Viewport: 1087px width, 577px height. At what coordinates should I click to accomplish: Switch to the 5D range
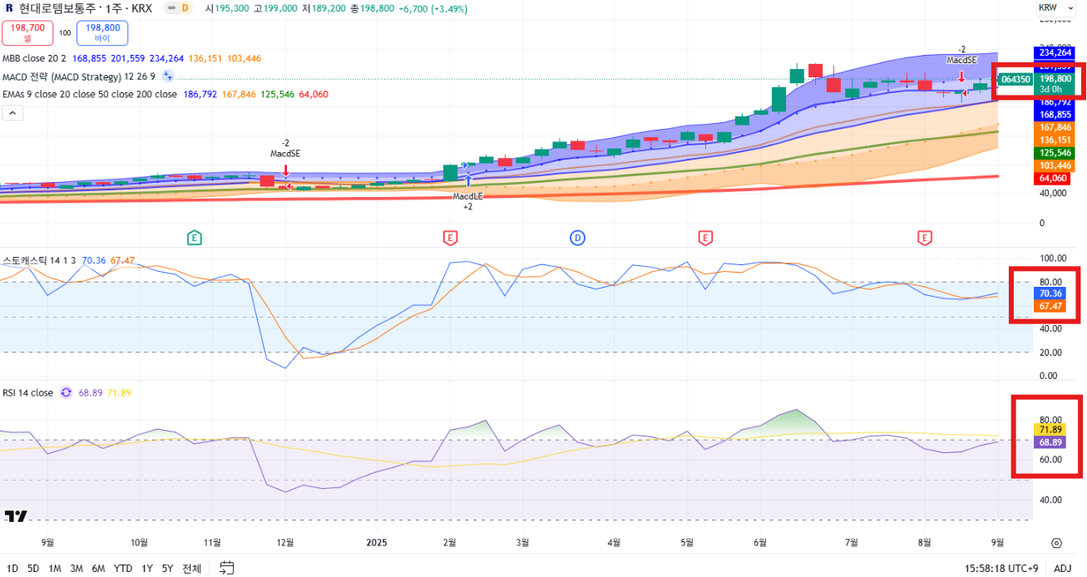(33, 569)
